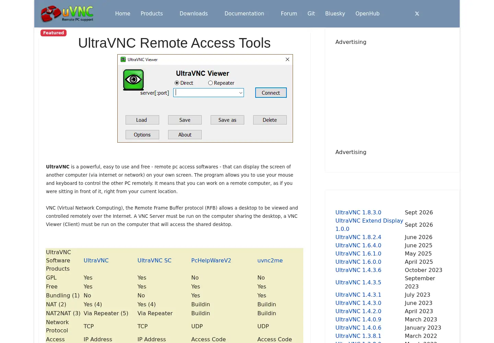Open the UltraVNC 1.8.3.0 release link
Viewport: 494px width, 343px height.
click(358, 212)
